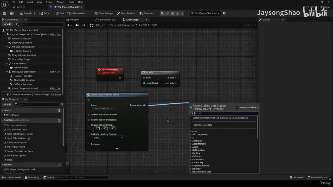Click the Browse to asset icon

12,13
